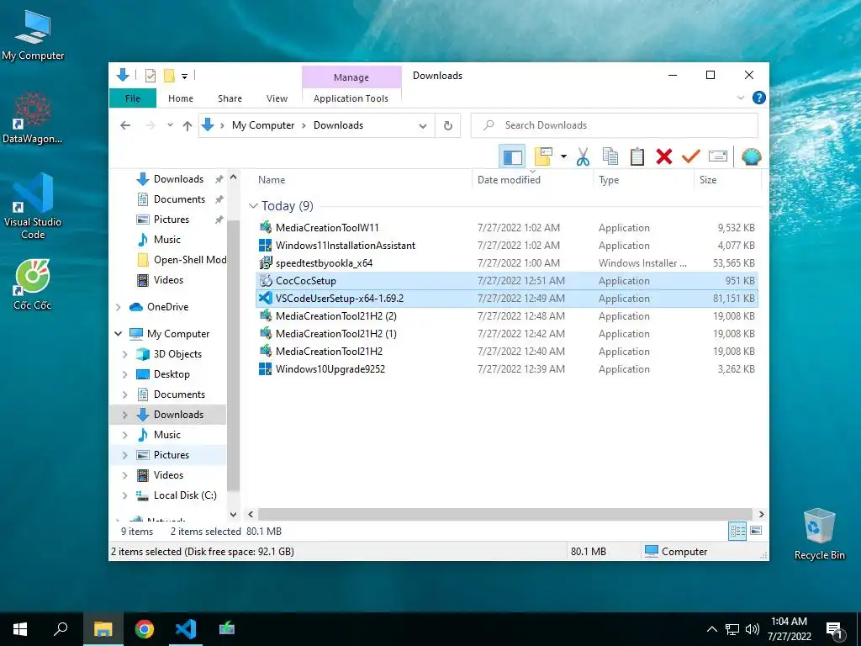Click the globe shell icon in toolbar
This screenshot has width=861, height=646.
[x=751, y=157]
